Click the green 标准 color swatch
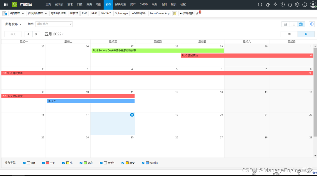The width and height of the screenshot is (317, 176). point(85,163)
